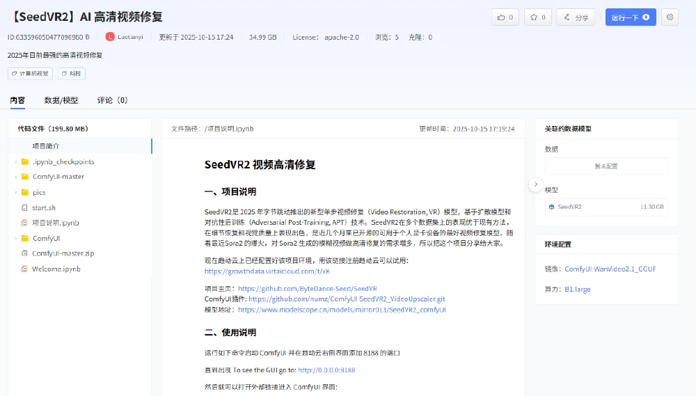
Task: Click the 关联的数据模型 heading
Action: coord(568,129)
